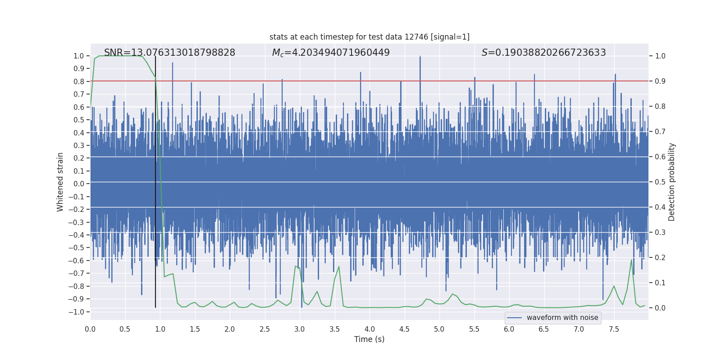Click the 7.5 tick on time axis
This screenshot has height=360, width=721.
point(614,329)
